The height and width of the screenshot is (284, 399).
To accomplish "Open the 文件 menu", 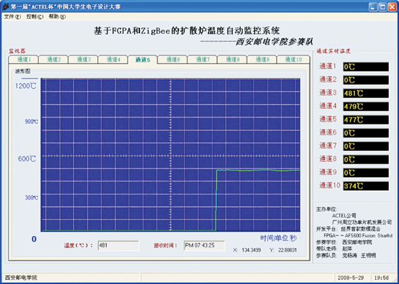I will [12, 16].
